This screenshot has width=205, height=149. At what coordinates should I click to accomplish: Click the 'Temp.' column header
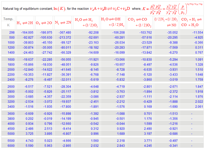8,19
